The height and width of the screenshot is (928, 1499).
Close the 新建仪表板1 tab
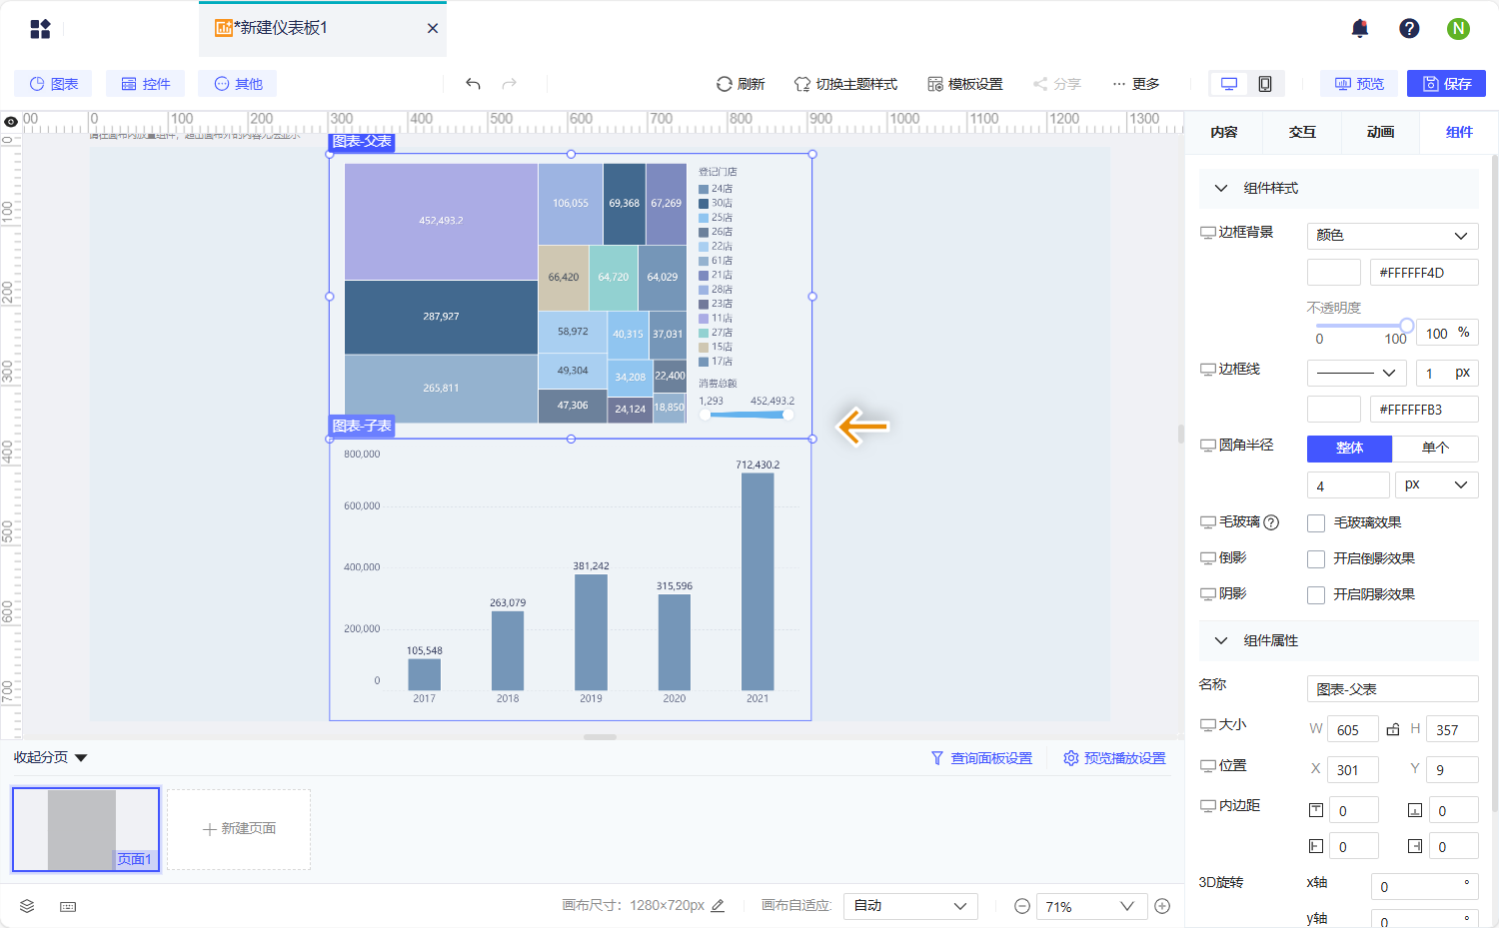pyautogui.click(x=433, y=29)
